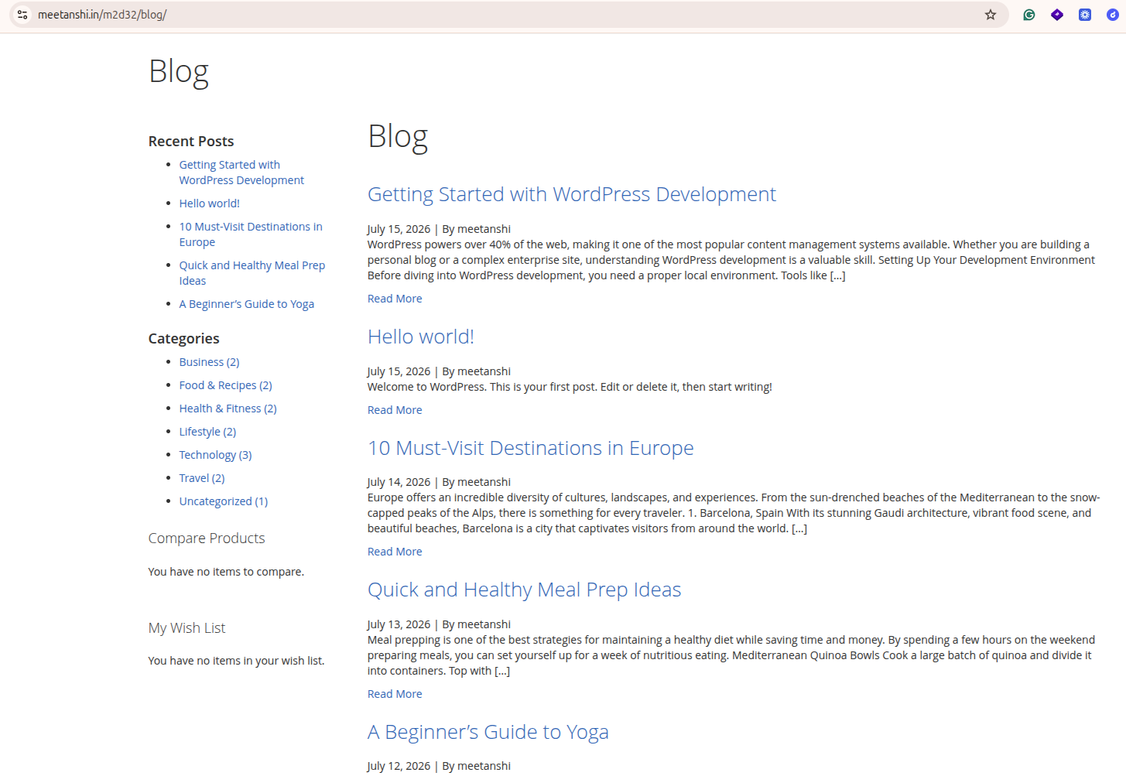The height and width of the screenshot is (776, 1126).
Task: Click the 'July 14, 2026 | By meetanshi' byline
Action: [x=439, y=482]
